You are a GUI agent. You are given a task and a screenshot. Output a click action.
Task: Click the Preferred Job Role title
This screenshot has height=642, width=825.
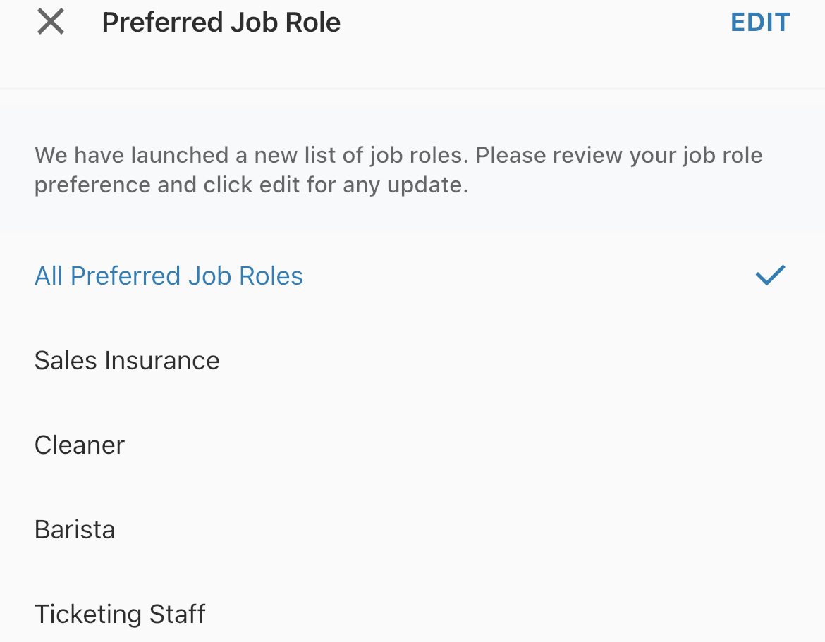[x=221, y=22]
